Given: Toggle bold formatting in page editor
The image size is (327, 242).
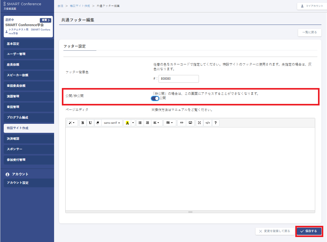Looking at the screenshot, I should click(83, 123).
